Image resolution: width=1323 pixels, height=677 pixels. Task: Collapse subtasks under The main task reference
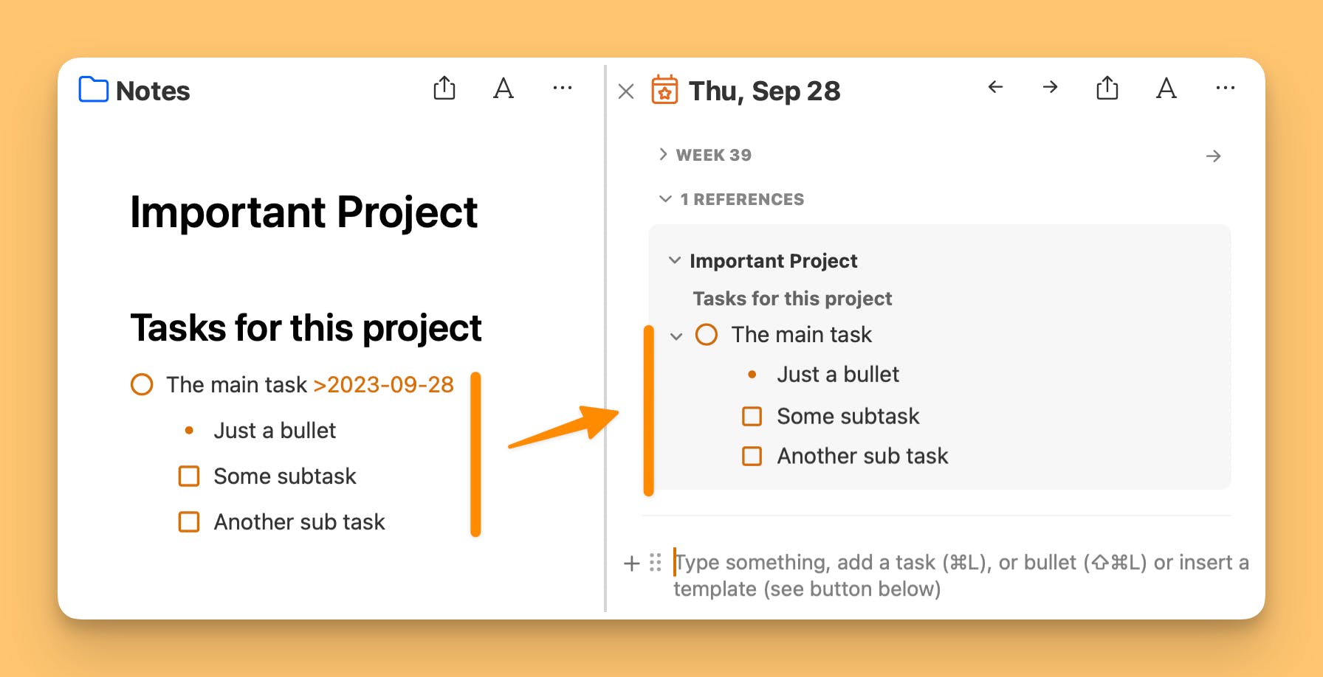676,336
